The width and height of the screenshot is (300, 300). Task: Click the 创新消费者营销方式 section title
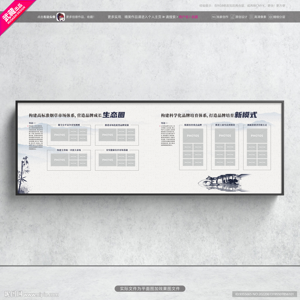257,125
